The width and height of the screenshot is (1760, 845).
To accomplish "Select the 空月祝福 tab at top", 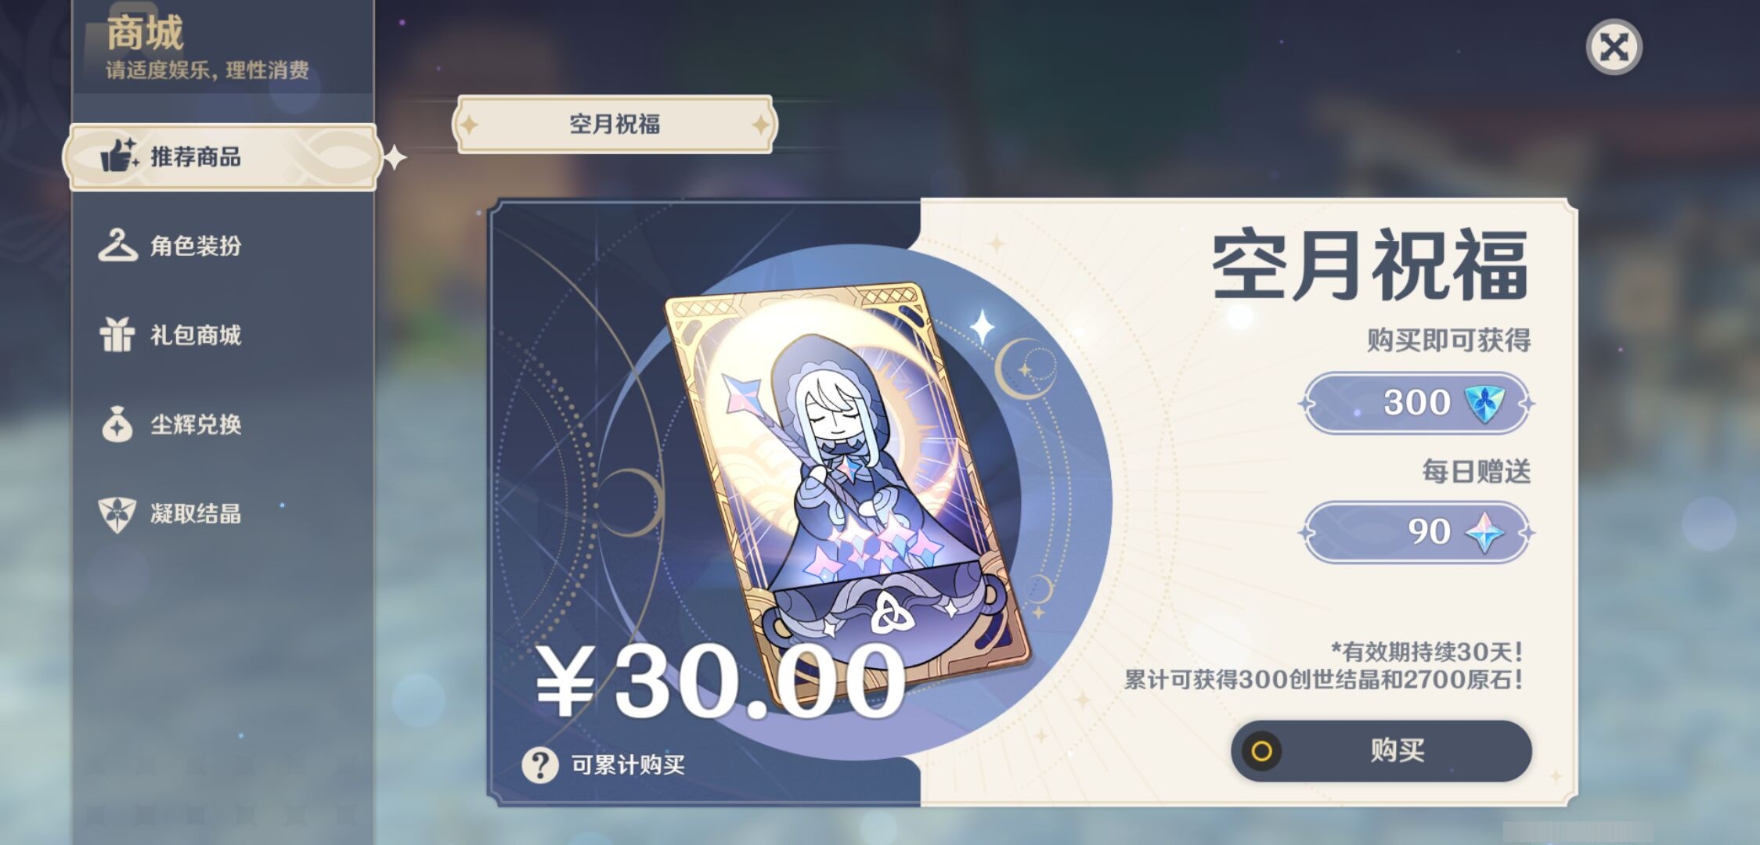I will (615, 124).
